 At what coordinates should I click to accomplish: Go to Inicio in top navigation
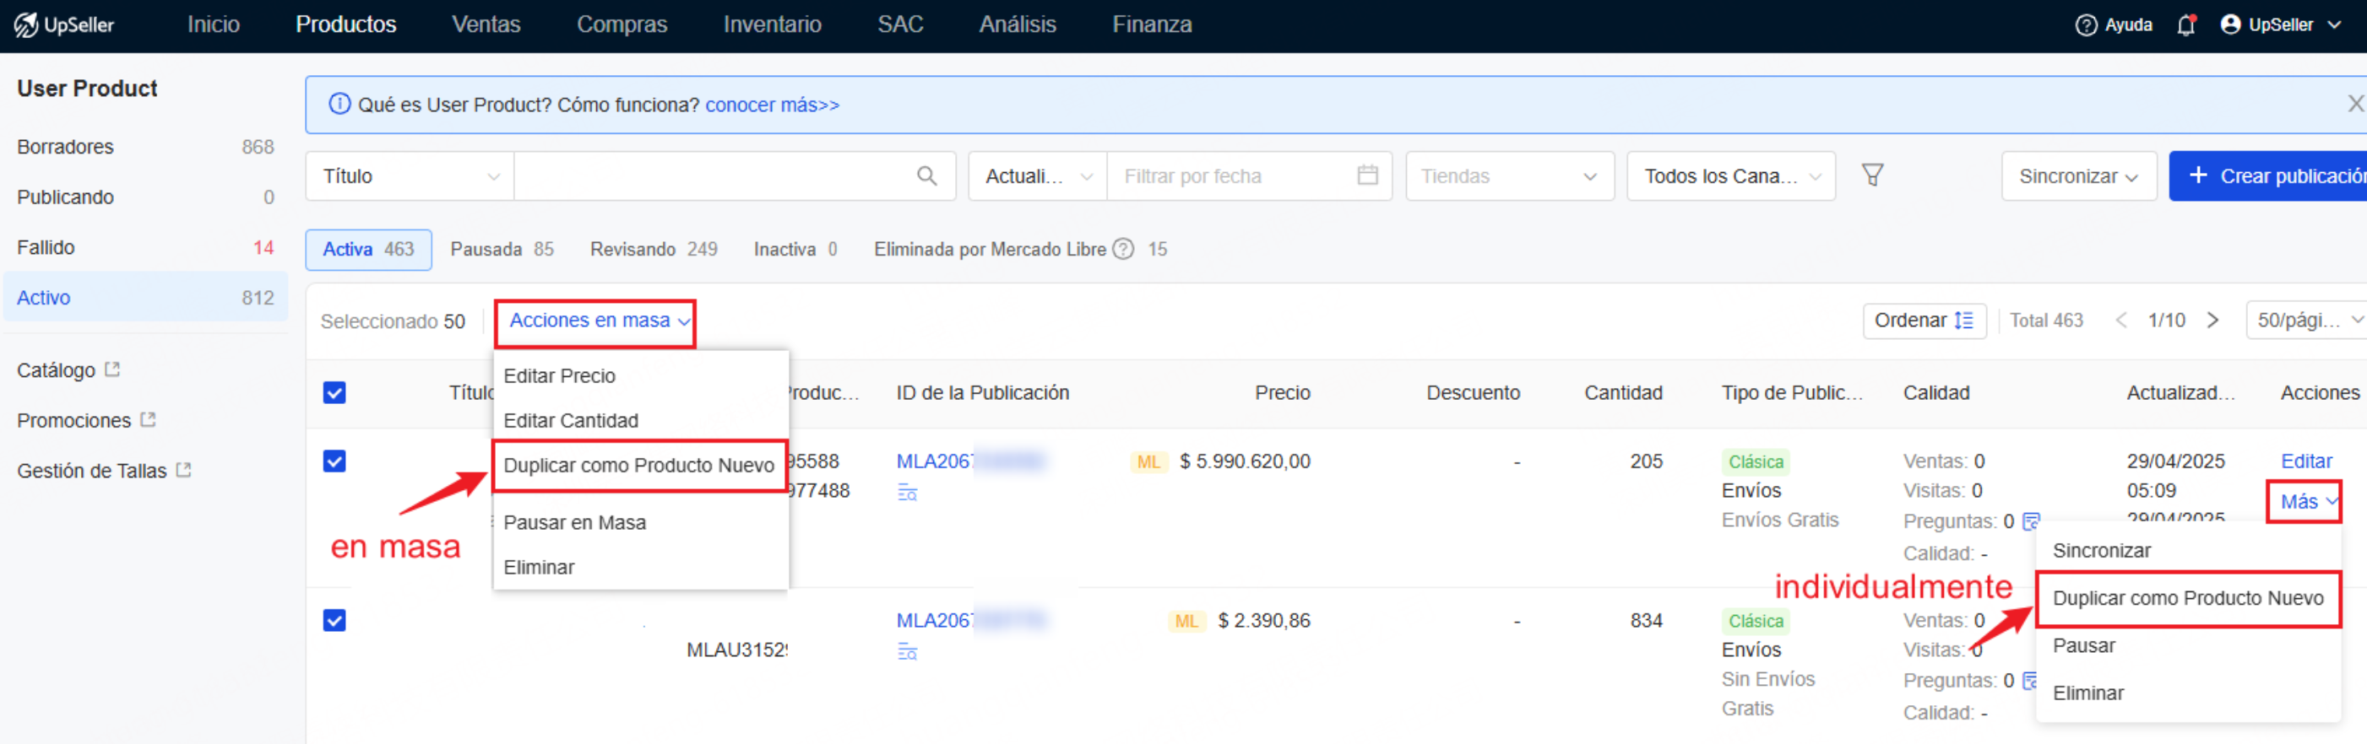[x=213, y=24]
